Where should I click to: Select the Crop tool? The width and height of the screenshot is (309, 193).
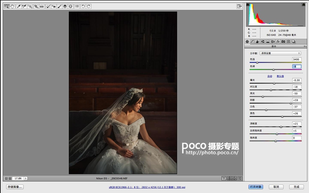click(36, 6)
